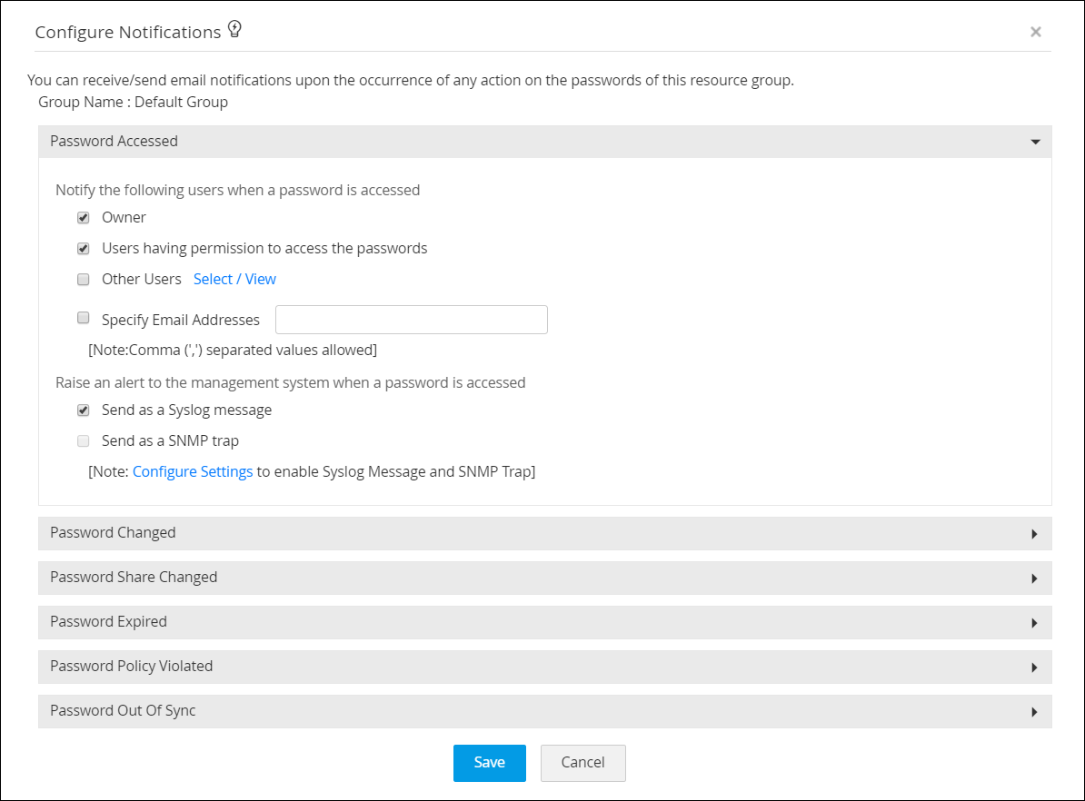Enable the Owner notification checkbox
This screenshot has height=801, width=1085.
pyautogui.click(x=83, y=217)
